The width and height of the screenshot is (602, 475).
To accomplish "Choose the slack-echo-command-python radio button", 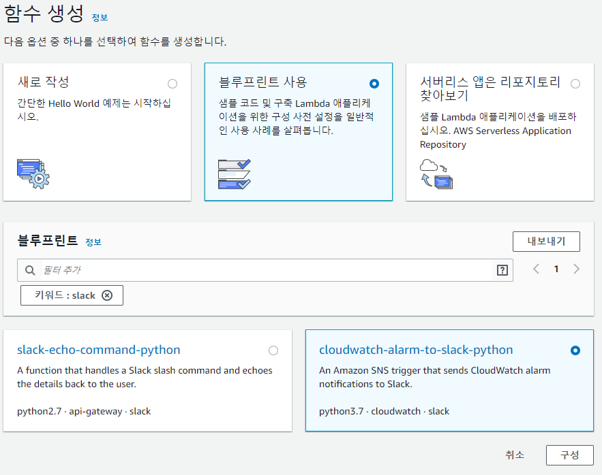I will (x=273, y=350).
